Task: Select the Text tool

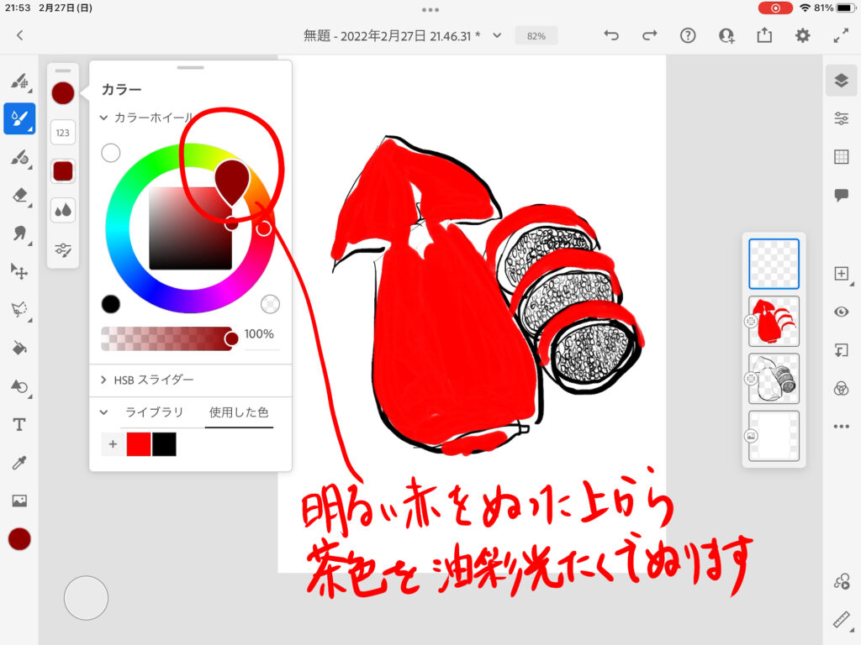Action: point(19,424)
